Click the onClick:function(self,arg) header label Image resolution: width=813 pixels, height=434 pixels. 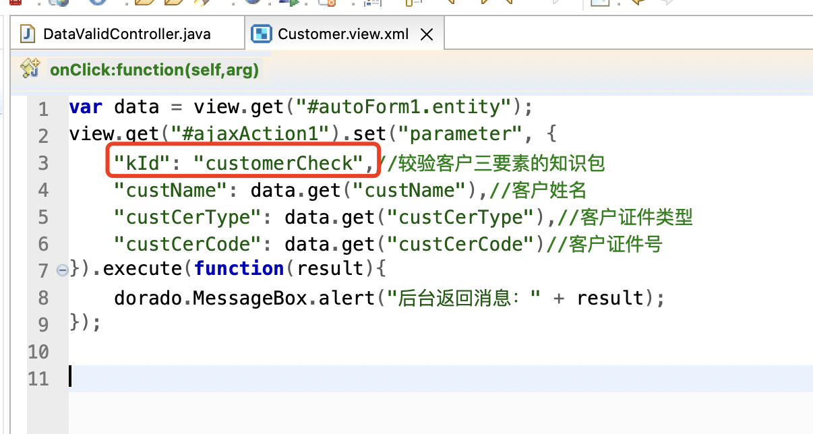pyautogui.click(x=154, y=69)
